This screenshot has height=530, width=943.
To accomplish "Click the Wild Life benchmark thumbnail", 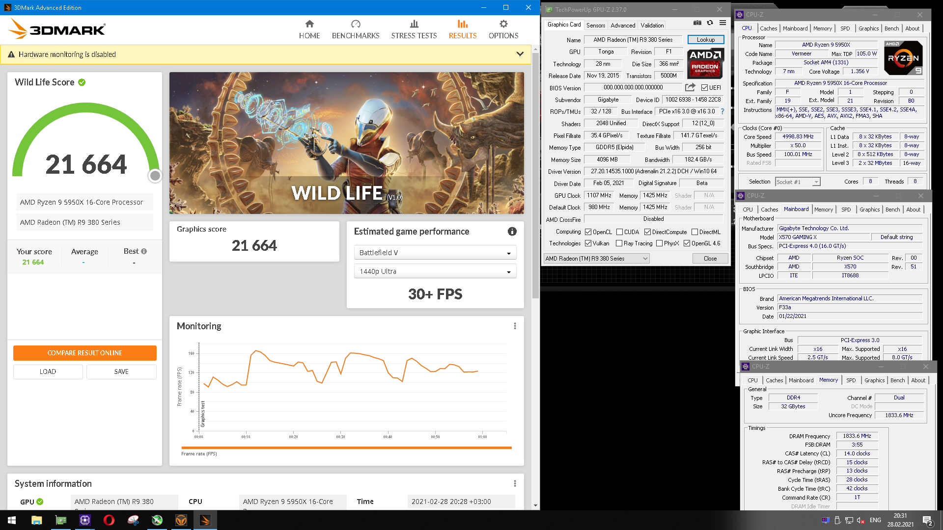I will click(x=347, y=143).
